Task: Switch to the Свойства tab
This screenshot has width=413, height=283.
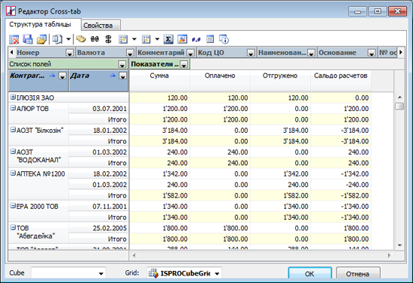Action: coord(101,26)
